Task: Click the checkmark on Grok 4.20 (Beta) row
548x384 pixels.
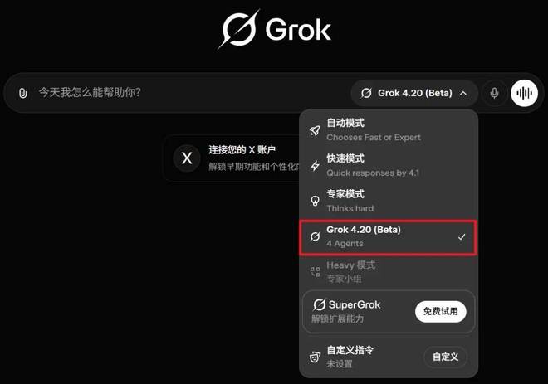Action: point(462,237)
